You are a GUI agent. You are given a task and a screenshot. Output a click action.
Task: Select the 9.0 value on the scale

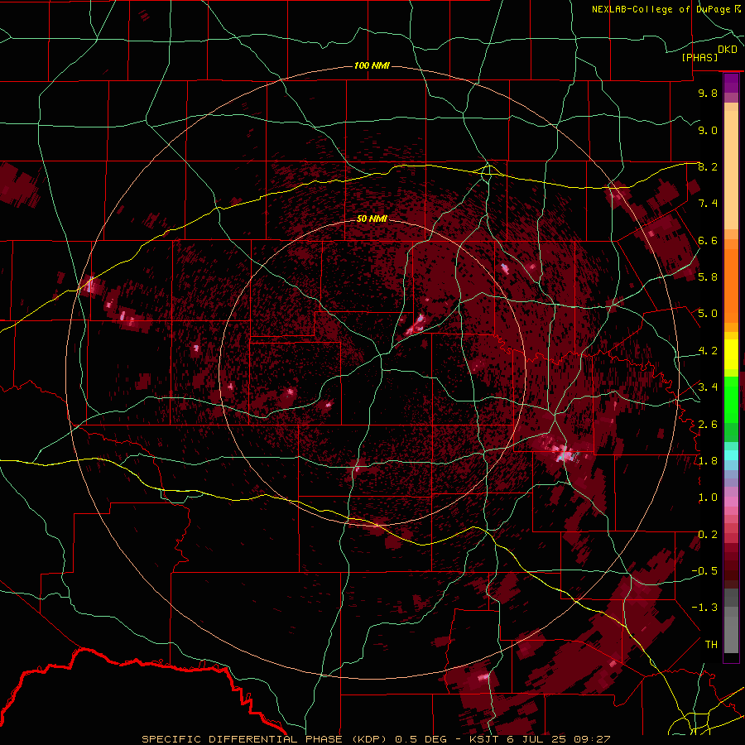[708, 130]
